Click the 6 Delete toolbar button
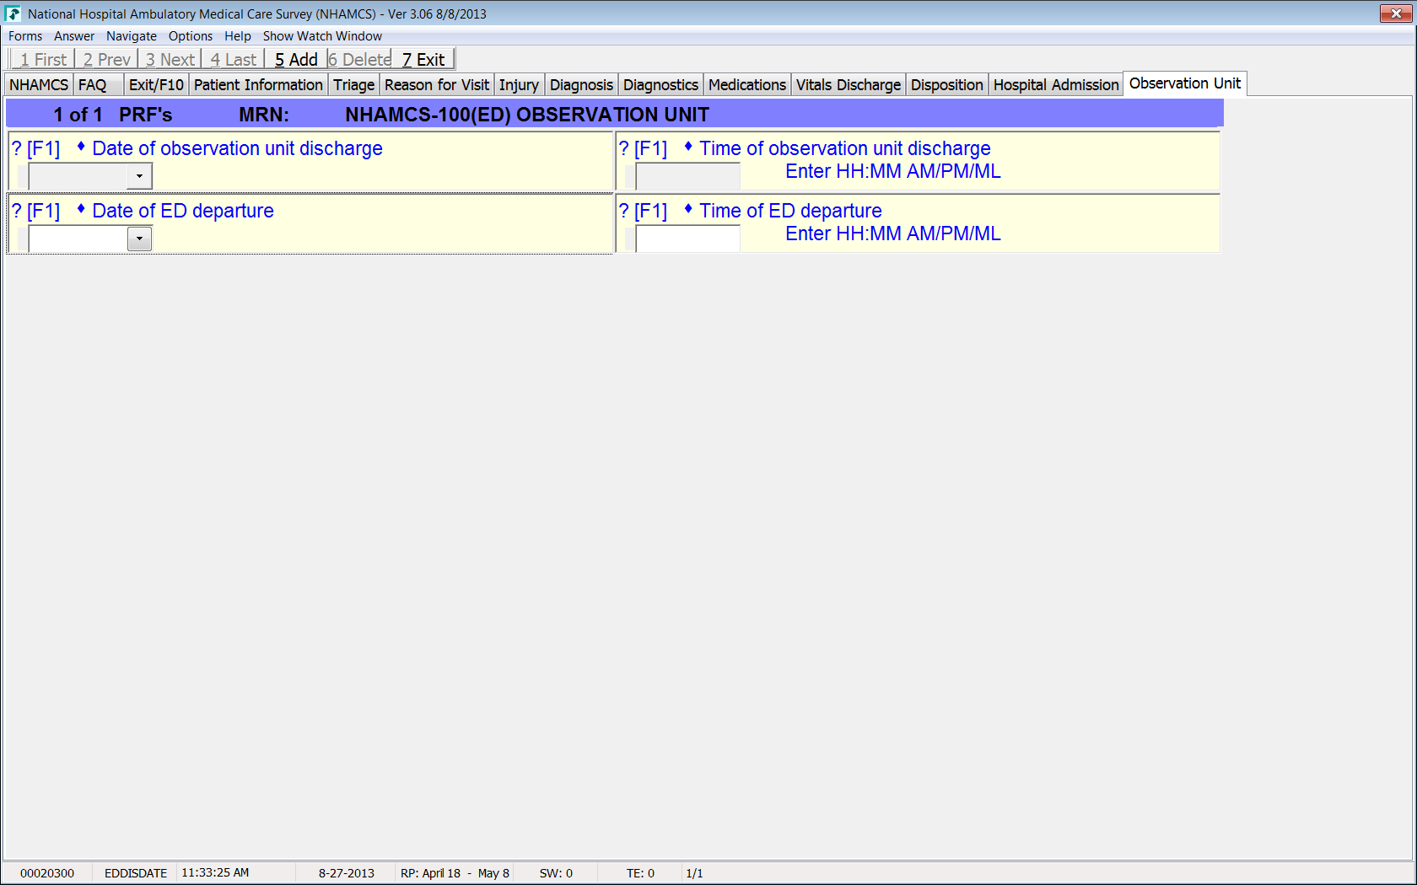 360,59
